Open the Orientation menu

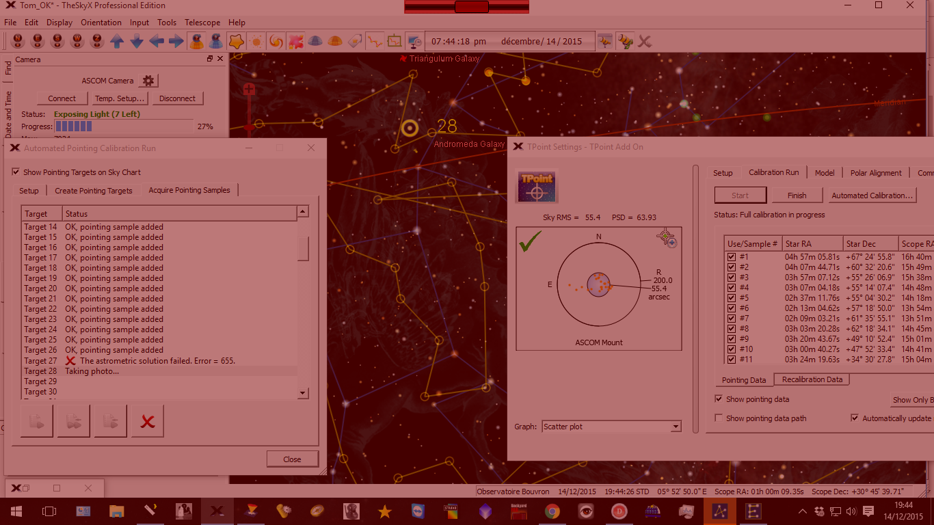(101, 23)
